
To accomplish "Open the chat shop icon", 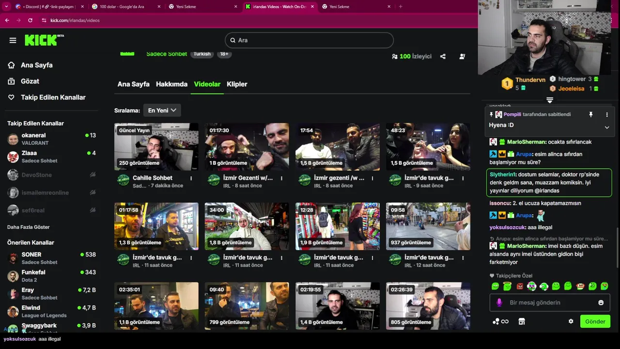I will point(522,321).
